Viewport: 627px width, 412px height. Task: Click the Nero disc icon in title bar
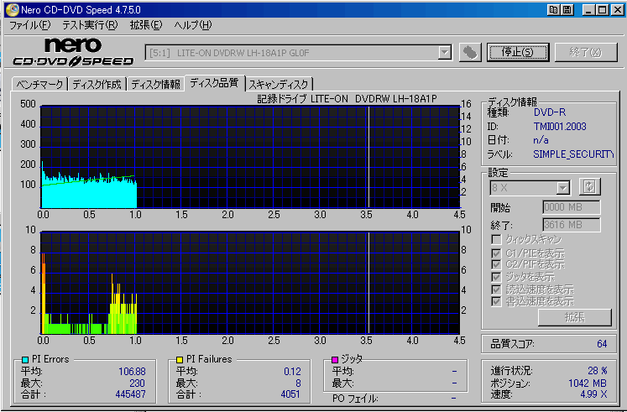[12, 9]
